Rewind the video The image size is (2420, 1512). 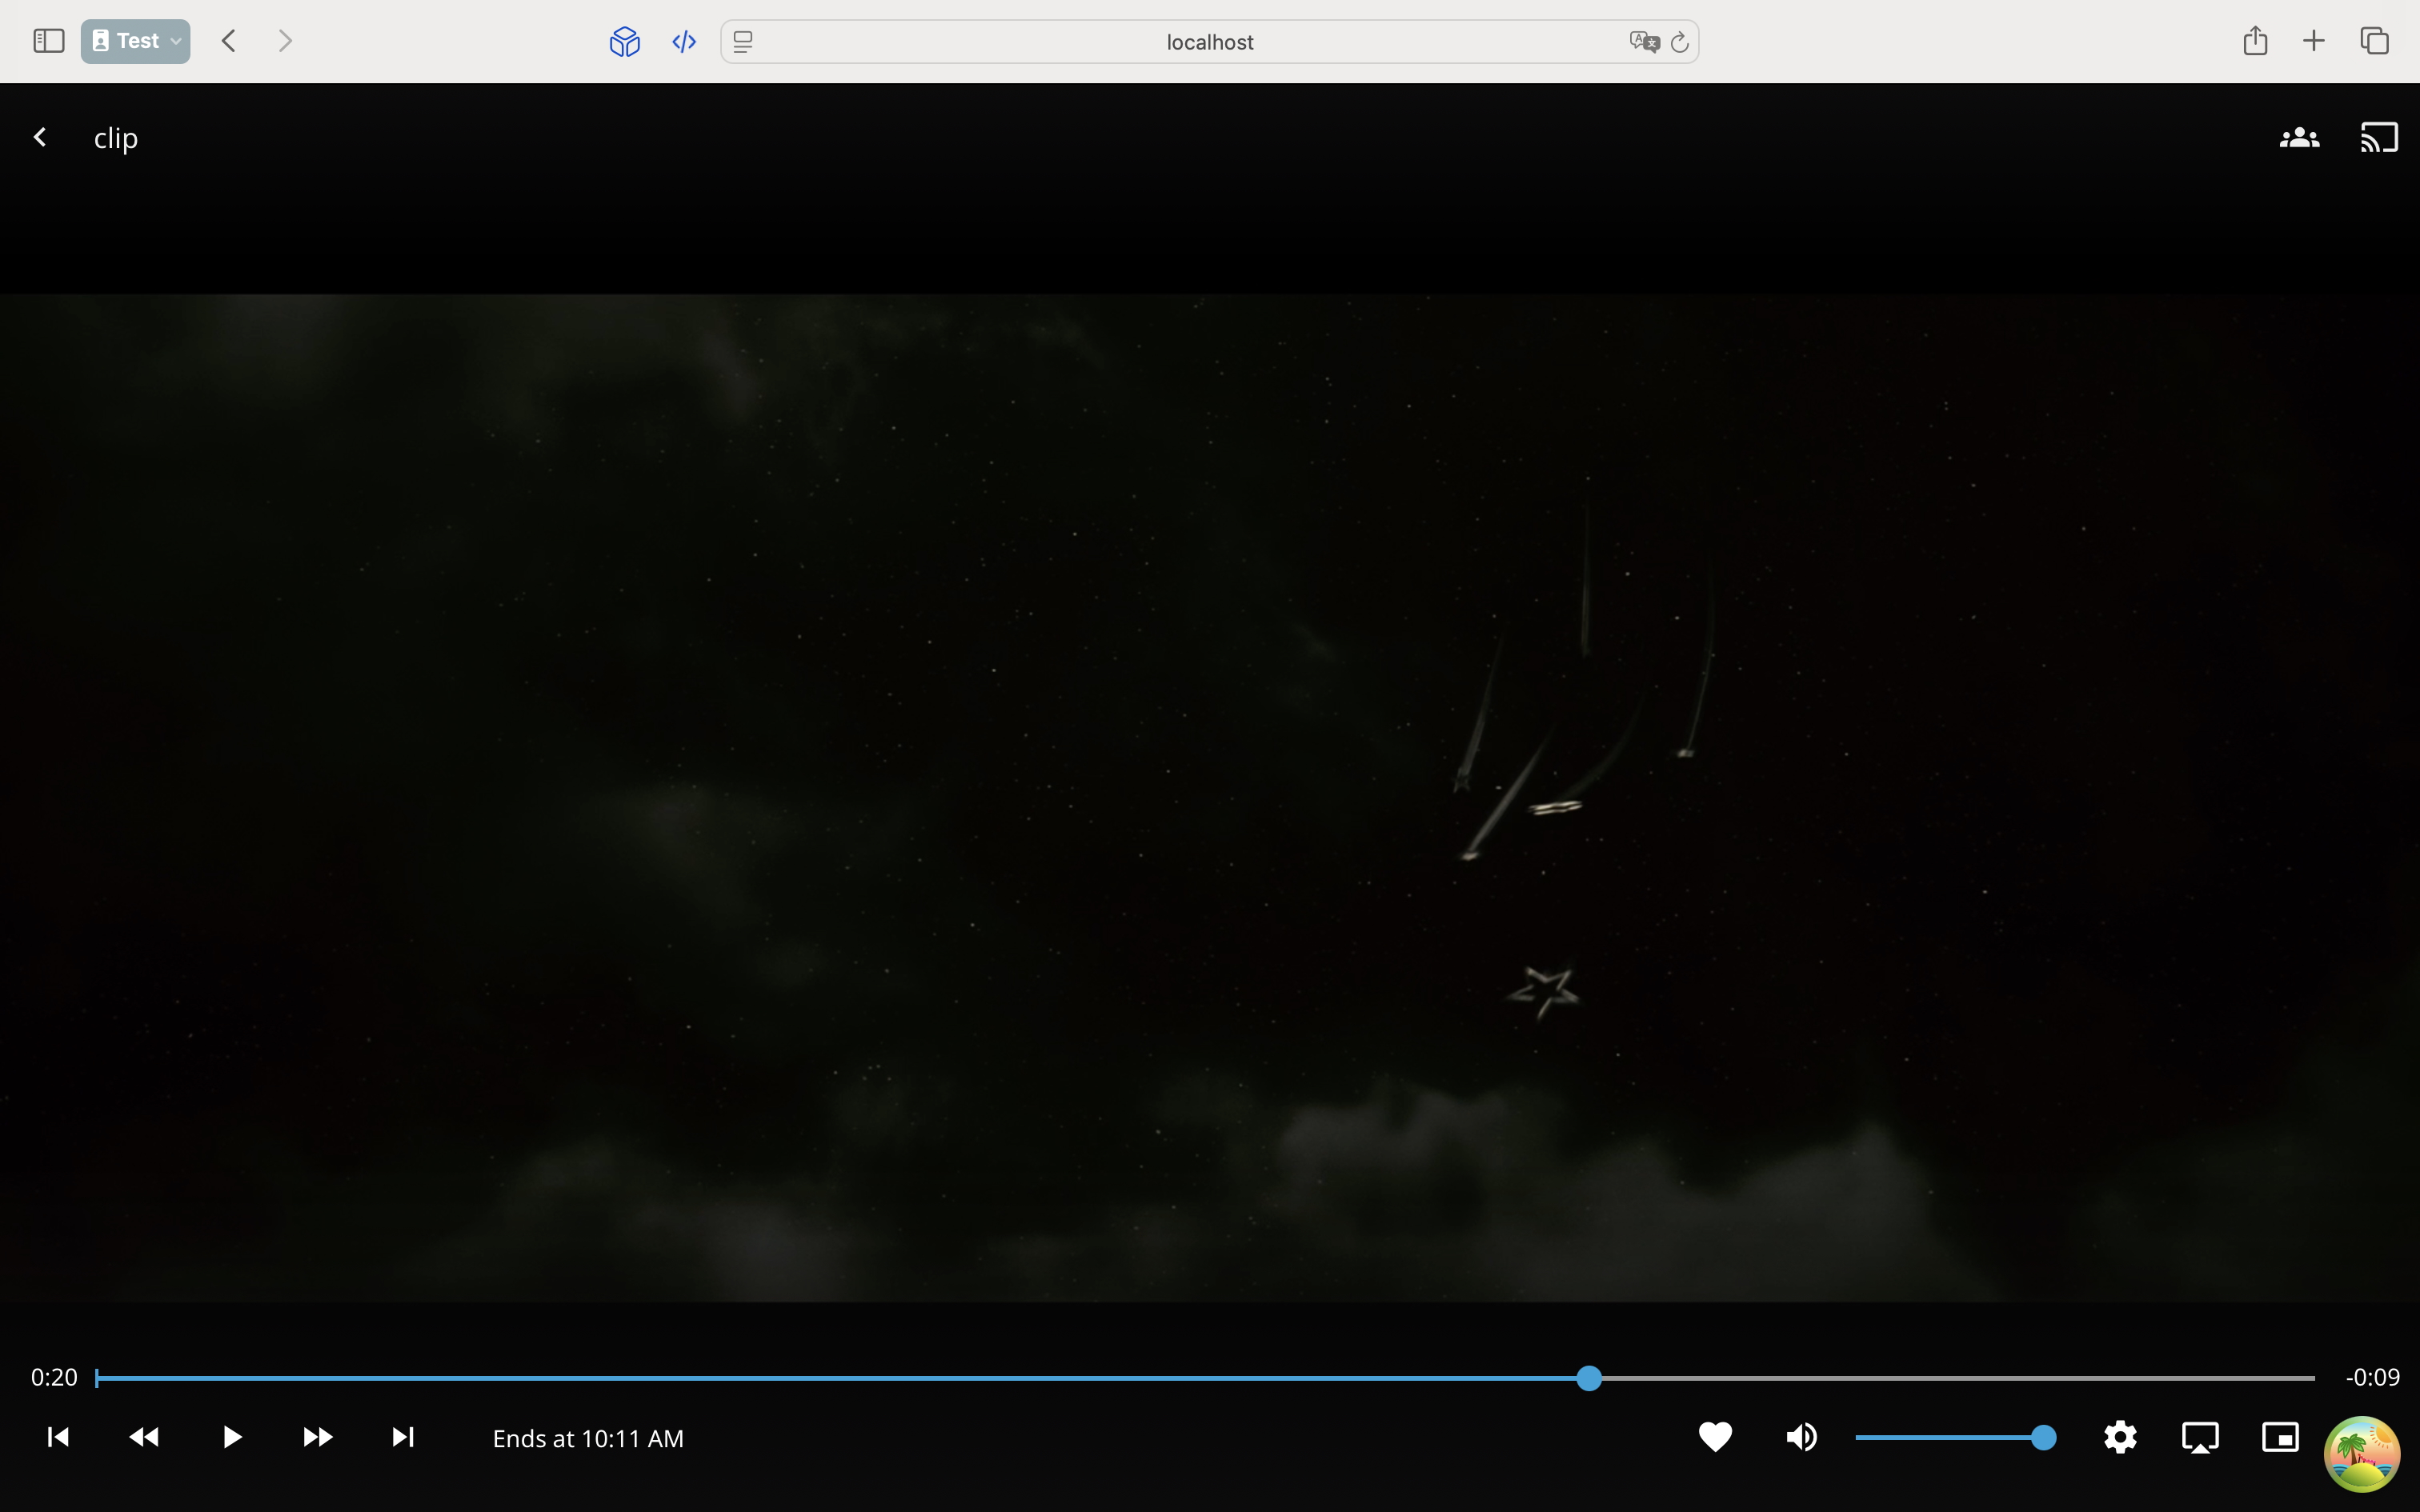[144, 1437]
